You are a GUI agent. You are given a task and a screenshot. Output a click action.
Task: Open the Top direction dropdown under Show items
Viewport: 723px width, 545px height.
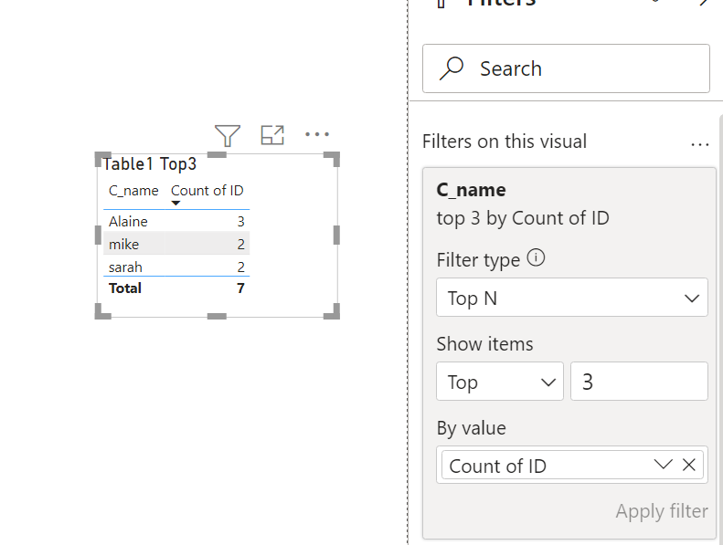click(500, 382)
